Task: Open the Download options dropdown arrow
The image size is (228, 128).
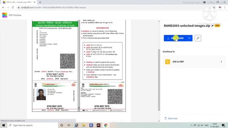Action: tap(189, 38)
